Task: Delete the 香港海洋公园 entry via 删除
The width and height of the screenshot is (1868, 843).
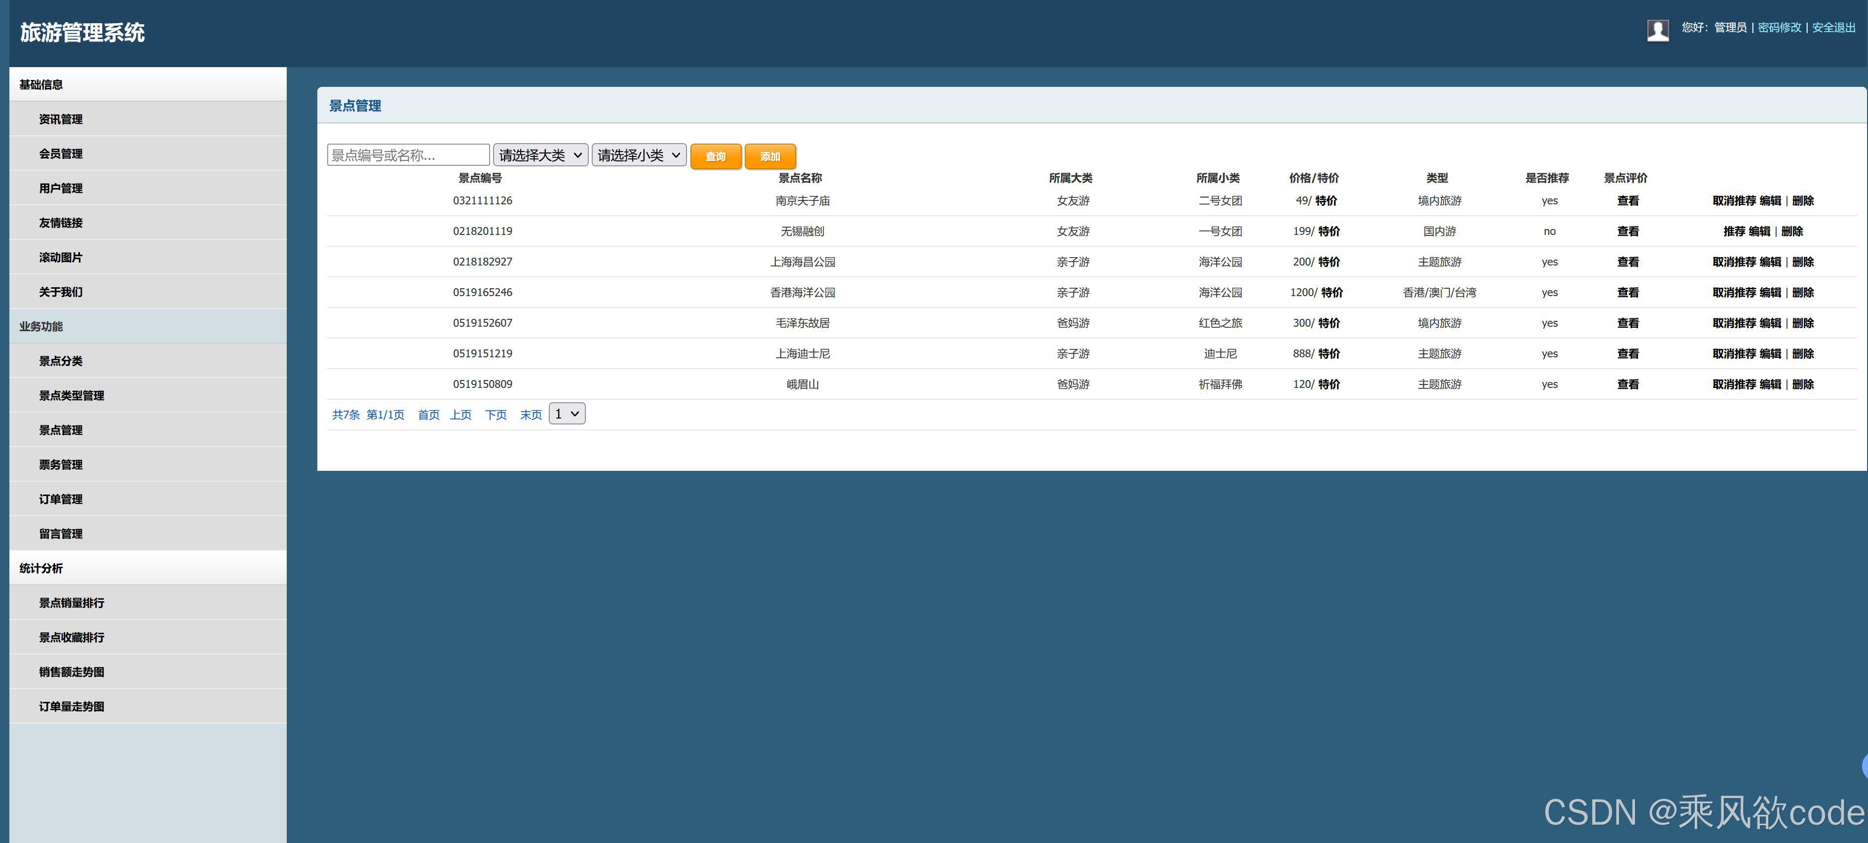Action: point(1803,292)
